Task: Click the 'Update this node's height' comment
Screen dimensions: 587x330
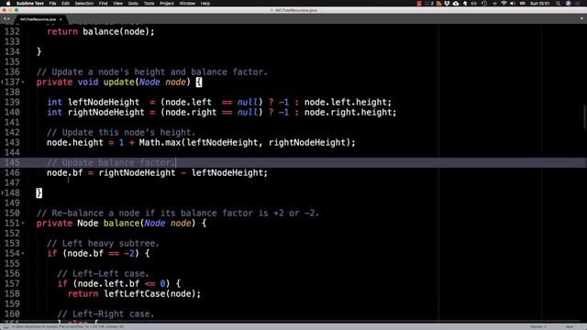Action: pos(121,132)
